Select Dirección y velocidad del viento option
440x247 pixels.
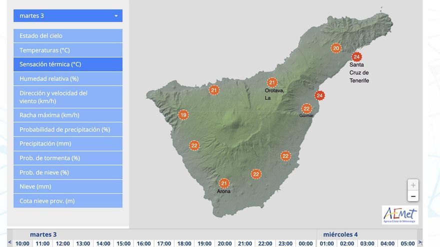tap(68, 97)
